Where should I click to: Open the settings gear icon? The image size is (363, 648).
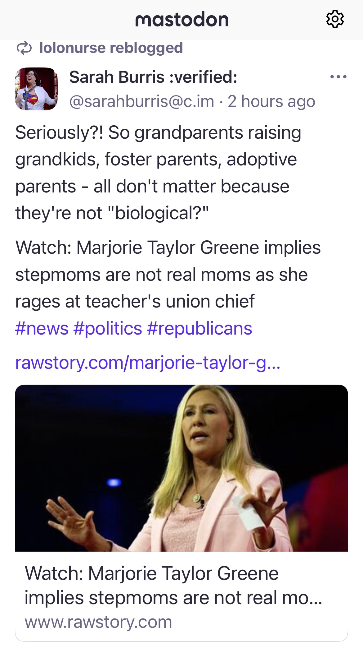tap(335, 19)
